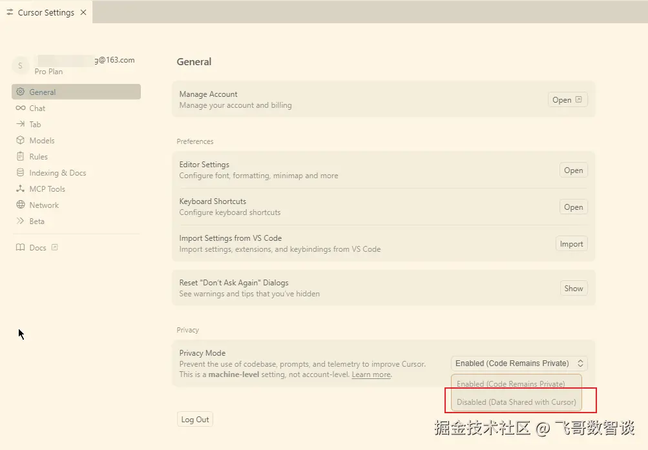Choose Disabled (Data Shared with Cursor) option

pyautogui.click(x=516, y=402)
